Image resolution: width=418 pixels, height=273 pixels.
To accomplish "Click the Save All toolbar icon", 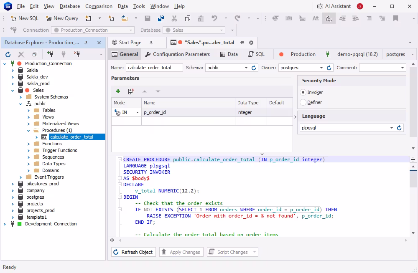I will 161,18.
